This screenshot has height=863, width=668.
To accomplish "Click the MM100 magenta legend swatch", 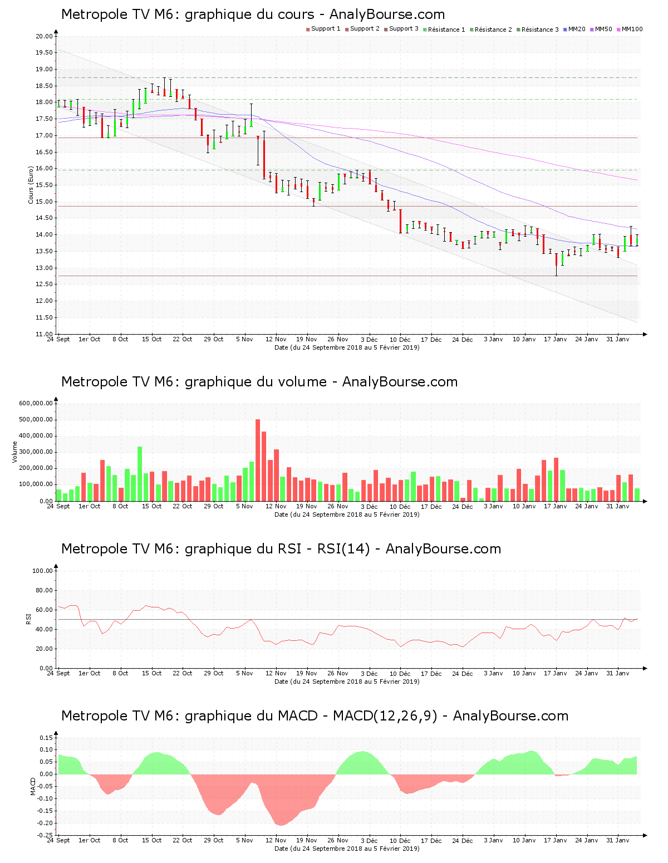I will pos(618,30).
